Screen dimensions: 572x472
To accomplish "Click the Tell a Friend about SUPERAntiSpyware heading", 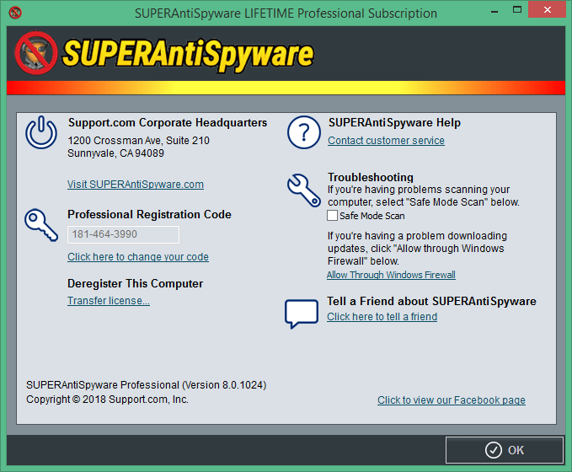I will point(431,301).
